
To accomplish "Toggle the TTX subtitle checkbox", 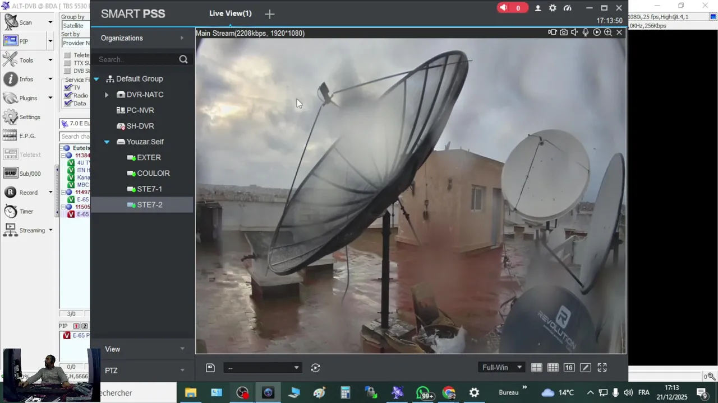I will [67, 63].
